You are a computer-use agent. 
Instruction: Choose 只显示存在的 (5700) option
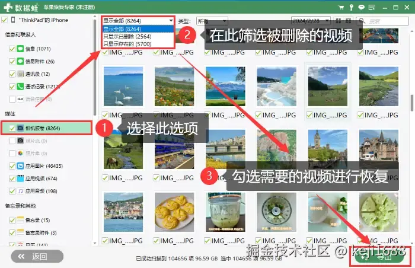coord(138,44)
